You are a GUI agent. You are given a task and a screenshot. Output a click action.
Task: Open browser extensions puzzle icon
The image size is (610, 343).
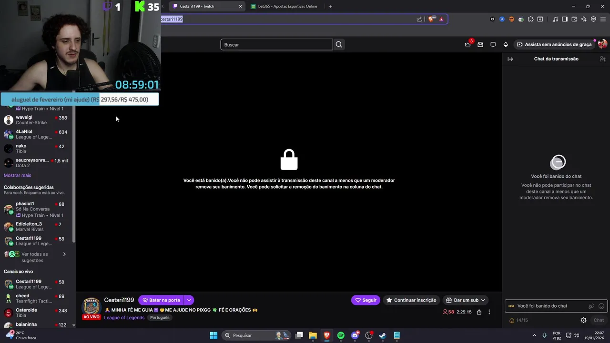[x=530, y=19]
